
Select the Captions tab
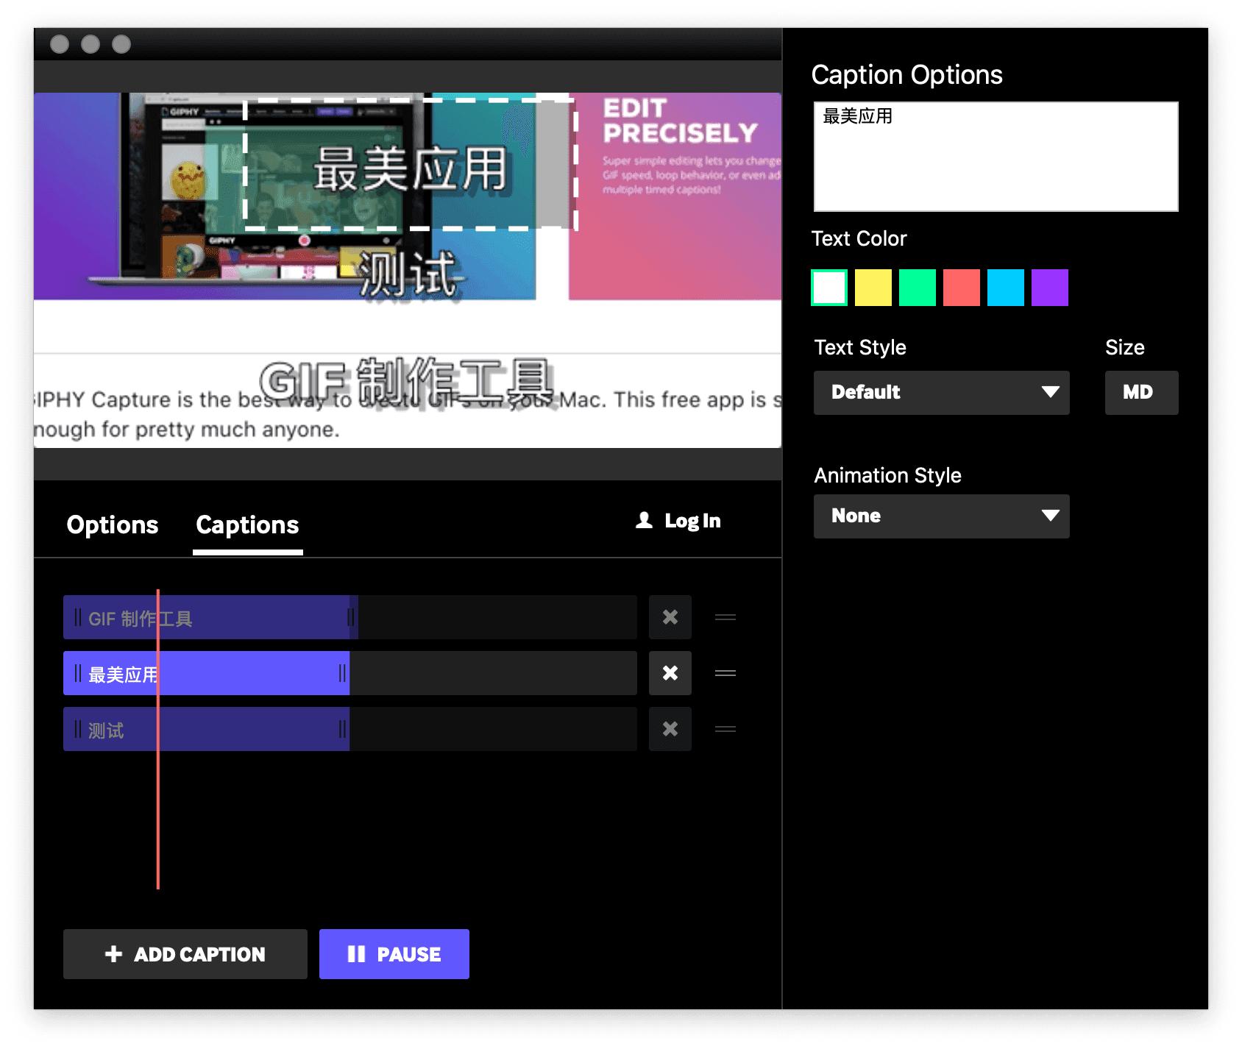247,524
